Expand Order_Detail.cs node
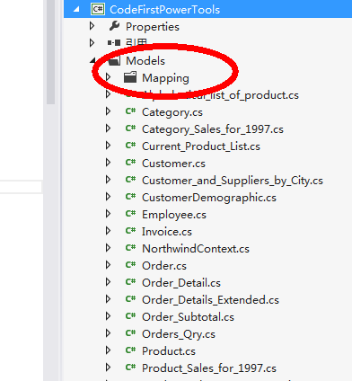 click(x=109, y=282)
